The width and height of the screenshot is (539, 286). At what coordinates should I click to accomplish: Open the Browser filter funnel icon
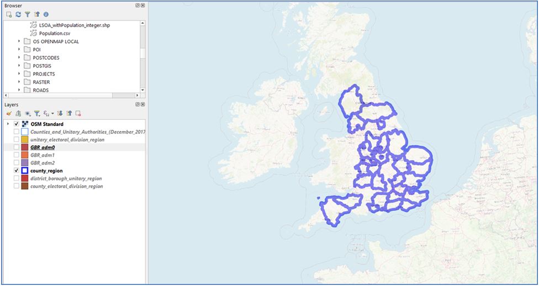28,14
